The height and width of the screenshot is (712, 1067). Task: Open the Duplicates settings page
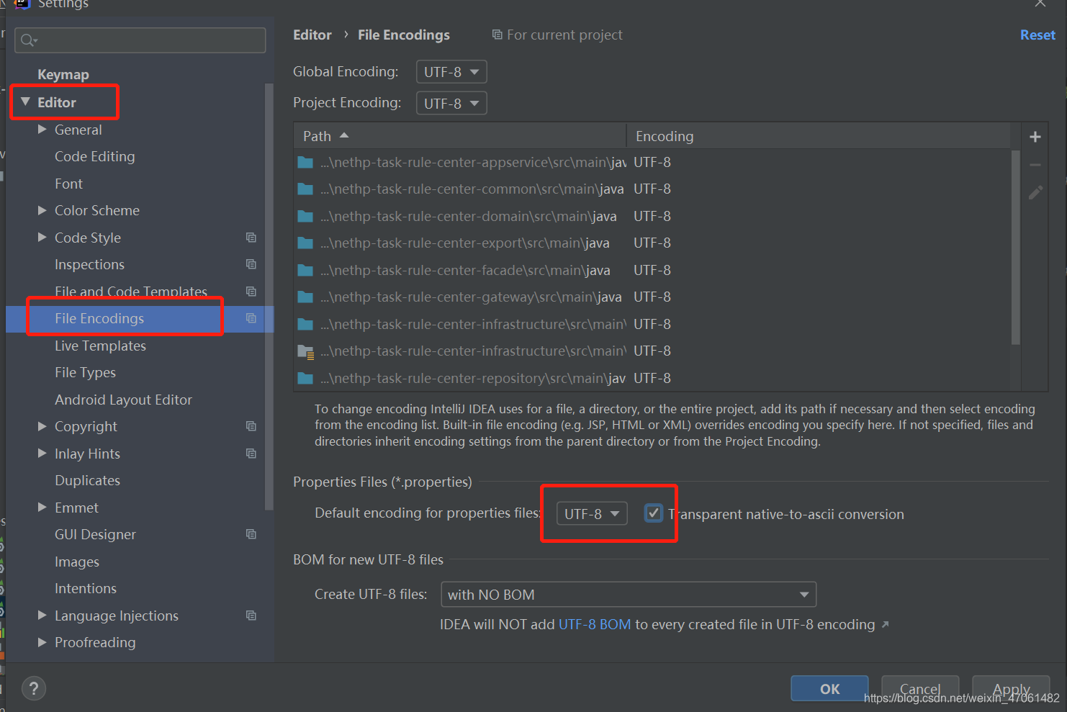87,480
